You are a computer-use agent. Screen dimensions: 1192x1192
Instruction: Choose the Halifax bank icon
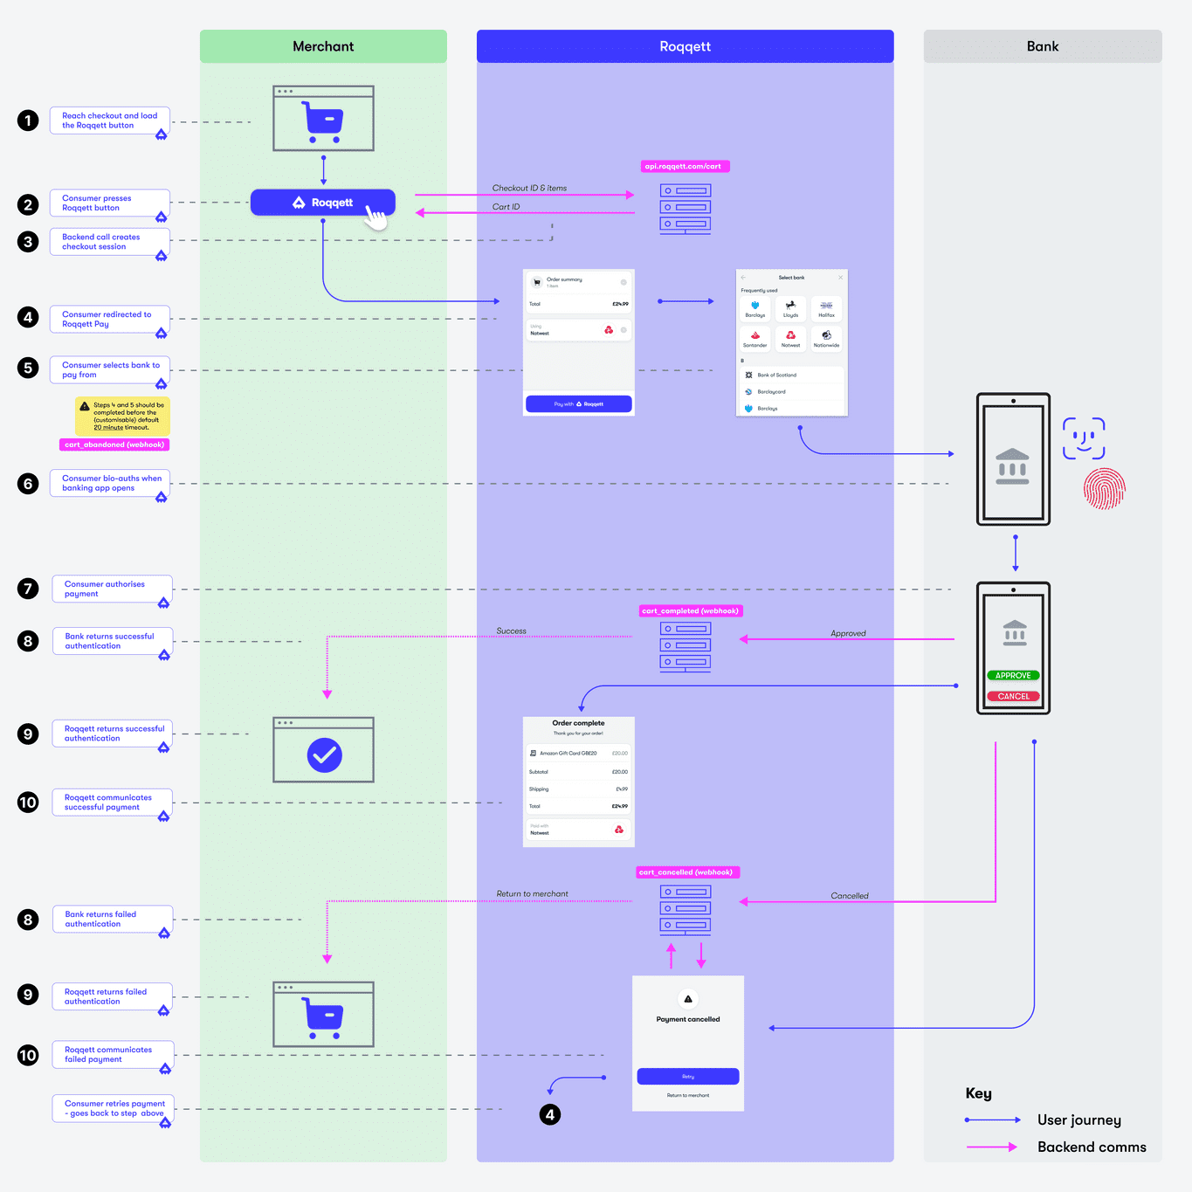point(826,307)
